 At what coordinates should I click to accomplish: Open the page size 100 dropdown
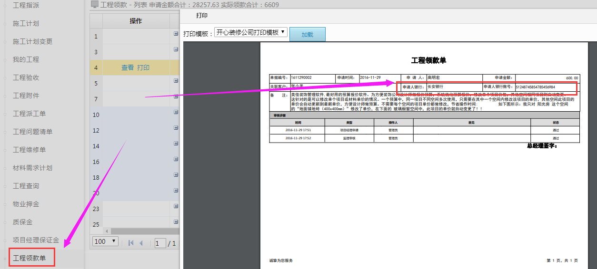[106, 241]
